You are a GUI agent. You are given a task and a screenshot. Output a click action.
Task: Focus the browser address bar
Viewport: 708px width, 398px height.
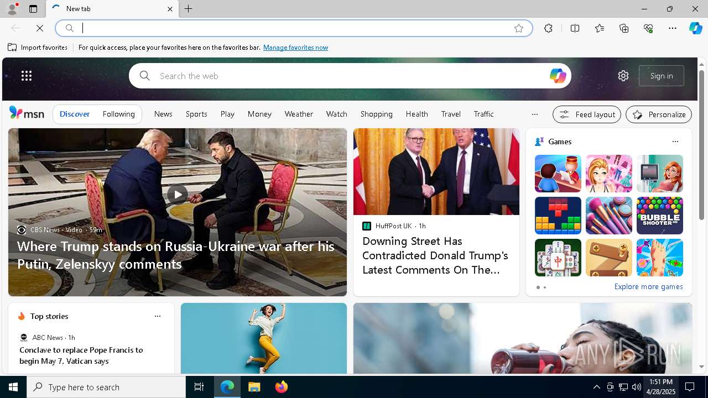point(293,28)
